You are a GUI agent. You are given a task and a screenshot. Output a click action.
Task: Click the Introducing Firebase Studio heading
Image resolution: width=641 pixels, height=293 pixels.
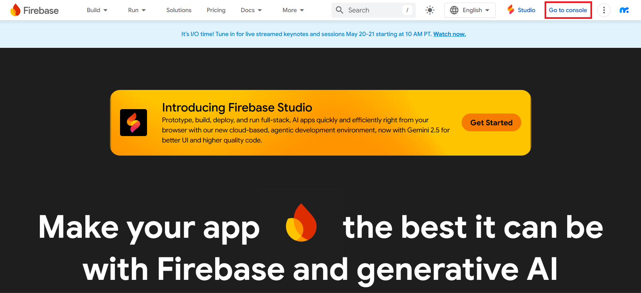coord(237,107)
